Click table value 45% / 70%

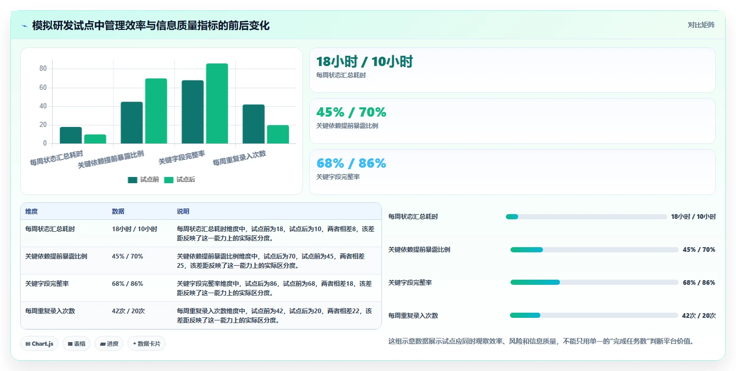[127, 256]
